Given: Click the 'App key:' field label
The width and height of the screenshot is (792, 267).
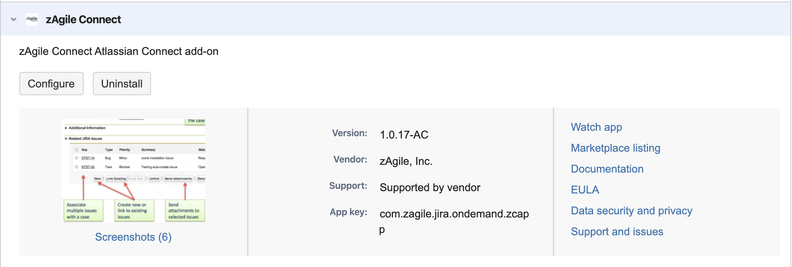Looking at the screenshot, I should pos(348,212).
